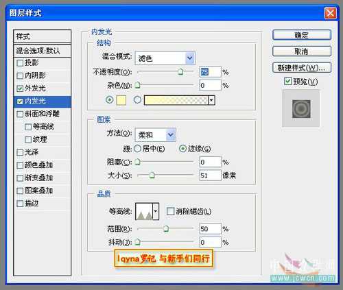
Task: Uncheck the 外发光 checkbox
Action: (x=20, y=88)
